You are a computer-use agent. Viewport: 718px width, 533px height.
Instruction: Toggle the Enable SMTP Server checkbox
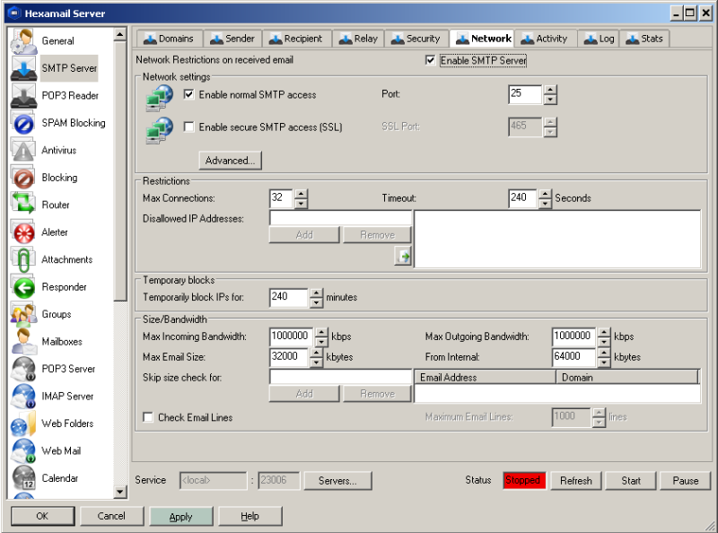tap(431, 61)
